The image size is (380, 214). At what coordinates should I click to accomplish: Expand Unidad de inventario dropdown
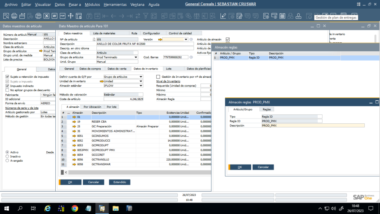pyautogui.click(x=141, y=81)
